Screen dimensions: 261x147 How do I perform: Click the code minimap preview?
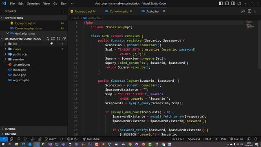250,24
